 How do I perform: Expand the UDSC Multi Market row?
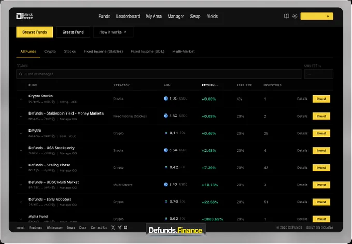(21, 185)
